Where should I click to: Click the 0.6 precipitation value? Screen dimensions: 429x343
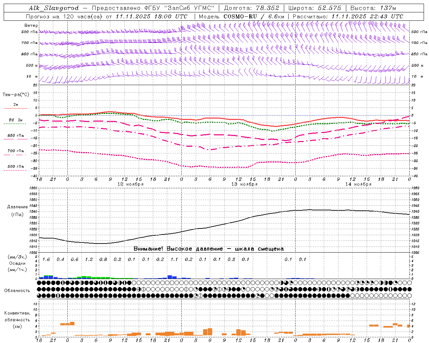coord(74,260)
